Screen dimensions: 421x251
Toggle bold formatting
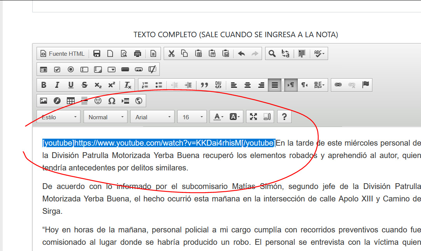pos(44,85)
